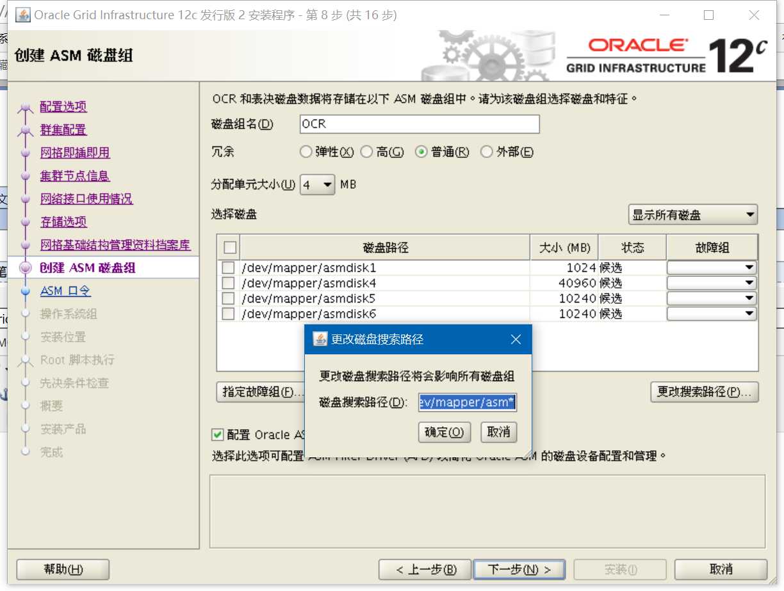Click the Java icon in installer title bar
The width and height of the screenshot is (784, 591).
coord(22,15)
